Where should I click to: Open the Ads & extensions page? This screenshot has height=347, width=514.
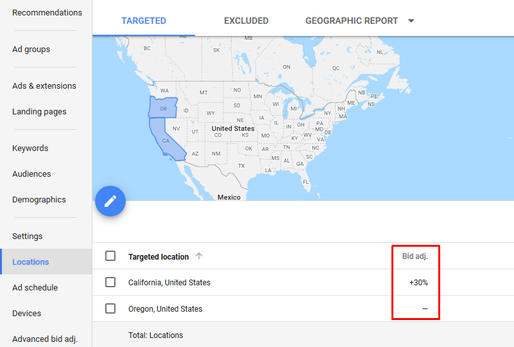coord(44,85)
